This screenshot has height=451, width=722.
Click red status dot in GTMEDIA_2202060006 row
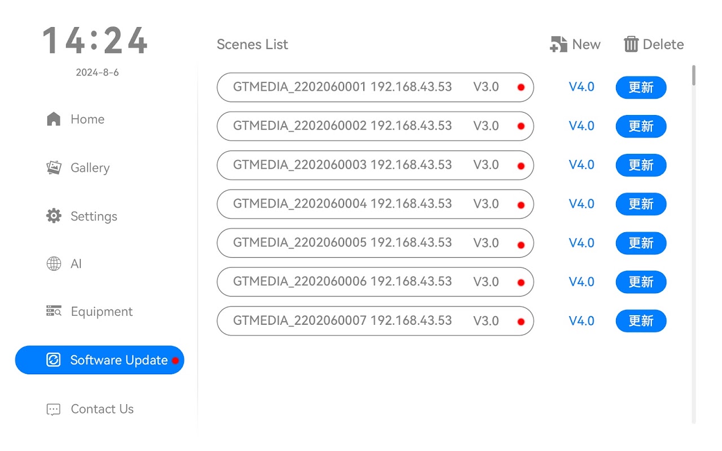tap(521, 282)
